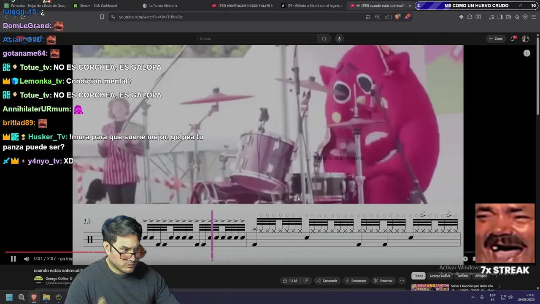
Task: Start voice search with the microphone icon
Action: [x=339, y=39]
